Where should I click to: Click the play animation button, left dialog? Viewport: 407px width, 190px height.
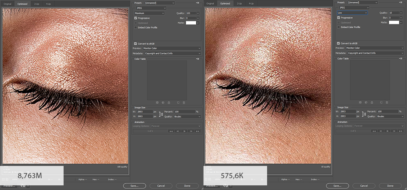[184, 131]
